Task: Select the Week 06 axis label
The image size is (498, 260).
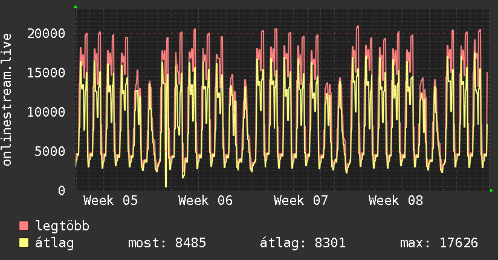Action: coord(205,201)
